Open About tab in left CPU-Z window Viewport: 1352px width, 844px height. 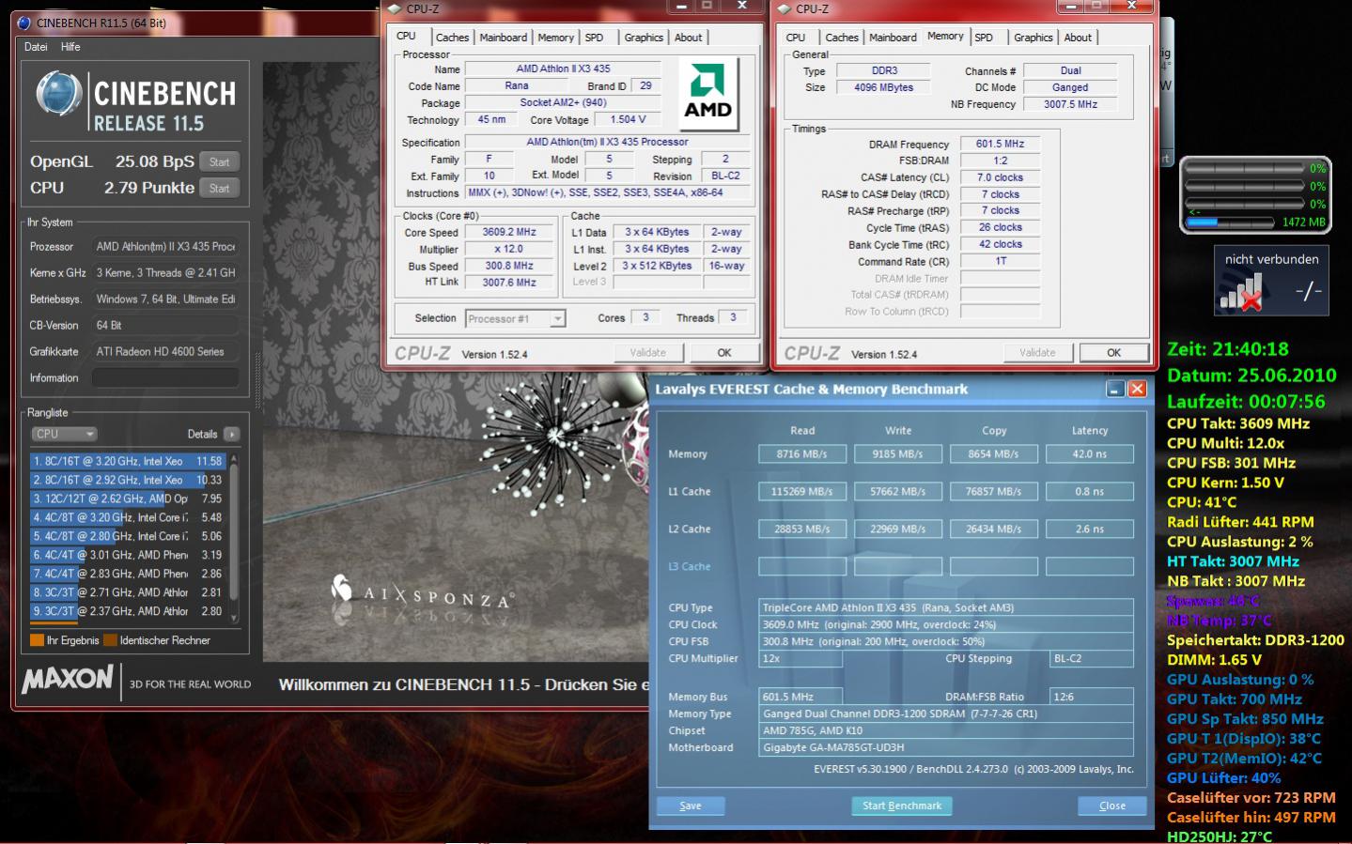688,38
